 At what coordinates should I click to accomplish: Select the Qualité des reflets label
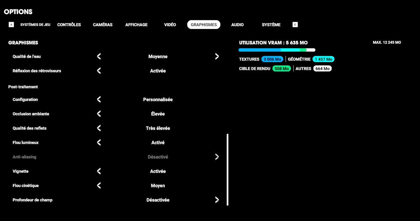[29, 128]
